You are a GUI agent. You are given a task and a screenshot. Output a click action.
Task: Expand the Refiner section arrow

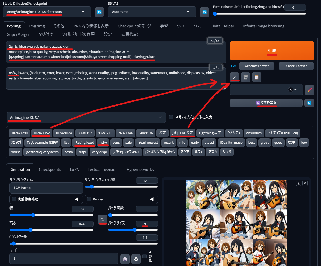click(x=152, y=199)
